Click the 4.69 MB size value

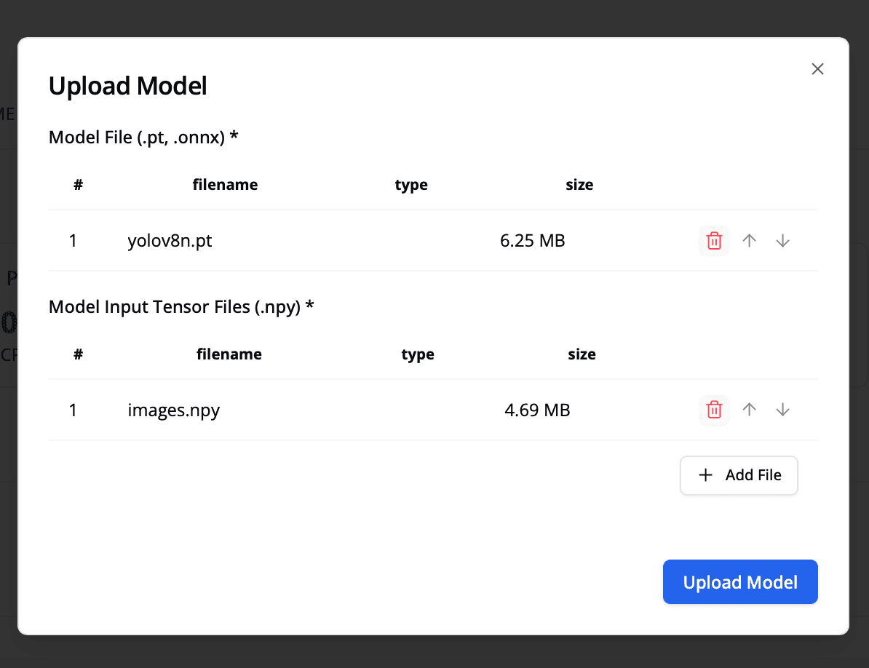tap(537, 410)
